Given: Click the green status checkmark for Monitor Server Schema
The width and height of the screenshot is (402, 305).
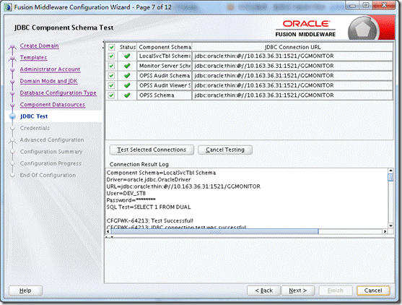Looking at the screenshot, I should tap(127, 66).
